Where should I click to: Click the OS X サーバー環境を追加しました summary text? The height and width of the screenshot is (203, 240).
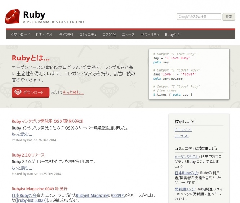(x=70, y=128)
